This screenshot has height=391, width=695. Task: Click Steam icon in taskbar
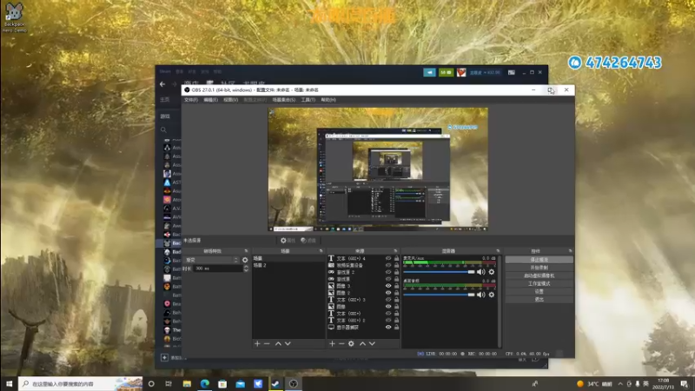pyautogui.click(x=275, y=384)
